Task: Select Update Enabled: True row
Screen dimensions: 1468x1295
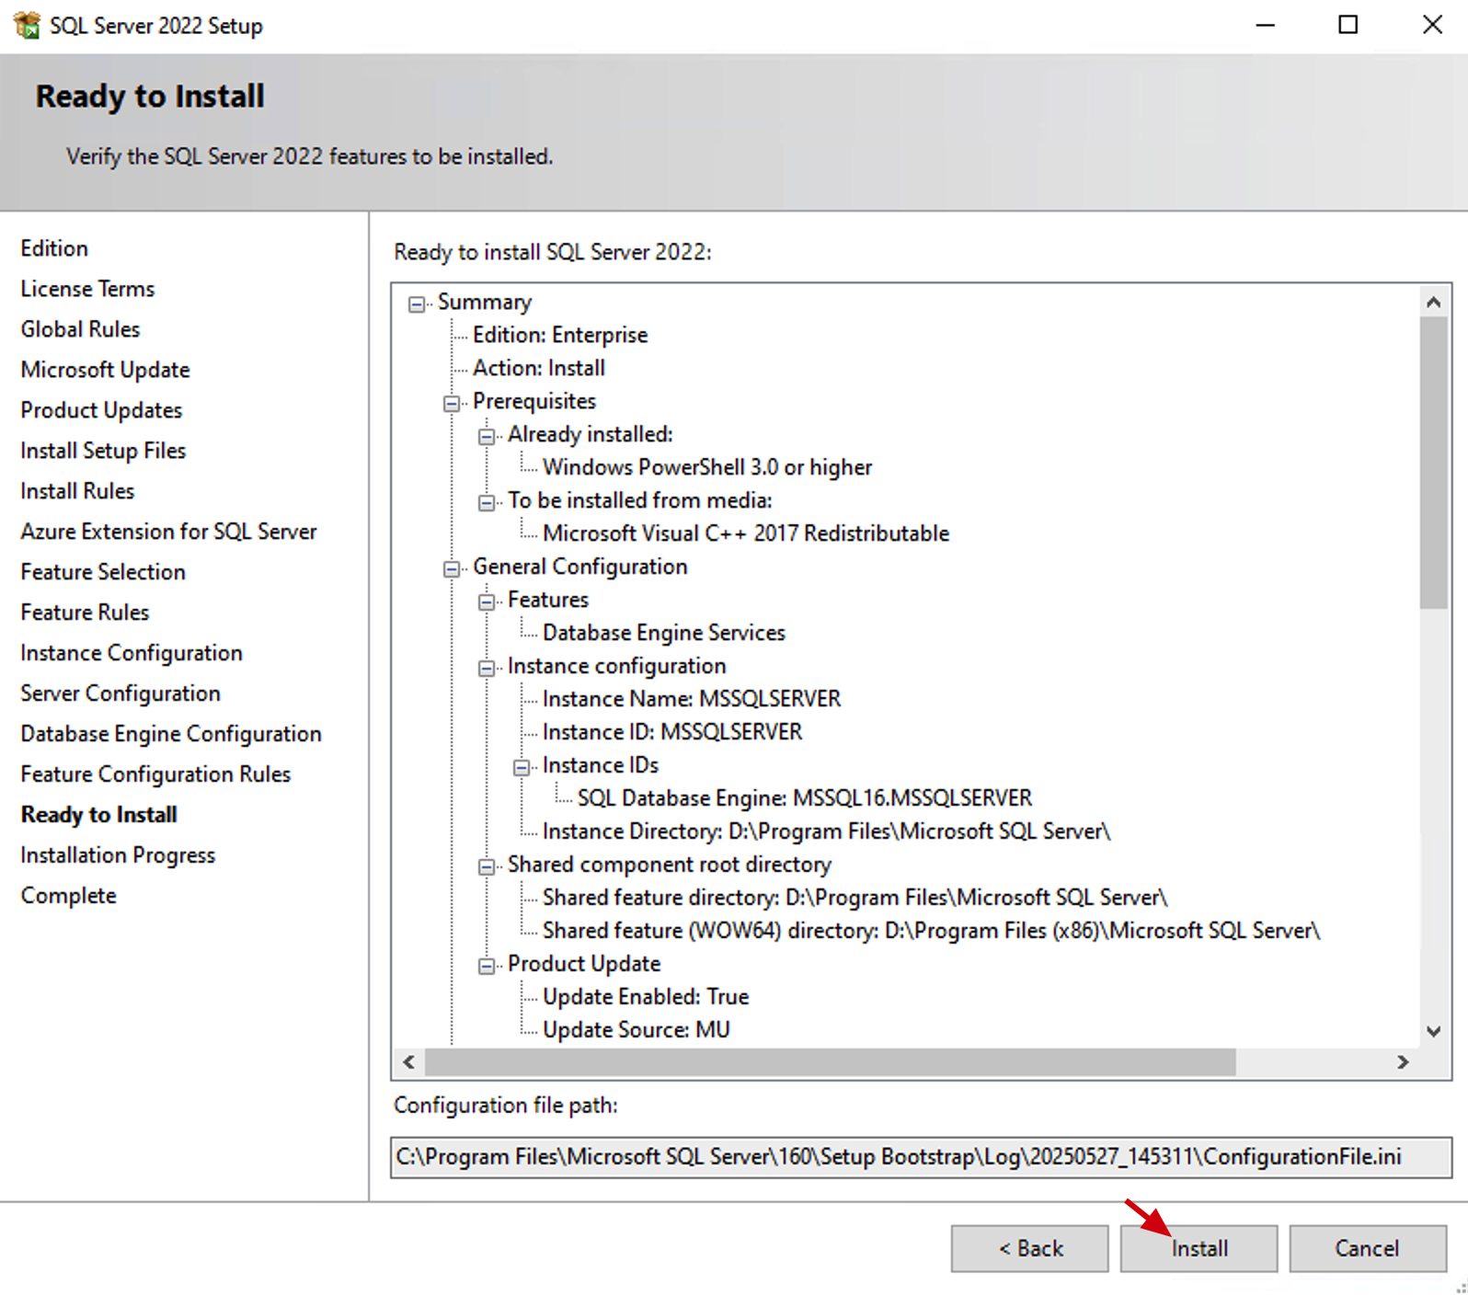Action: point(646,997)
